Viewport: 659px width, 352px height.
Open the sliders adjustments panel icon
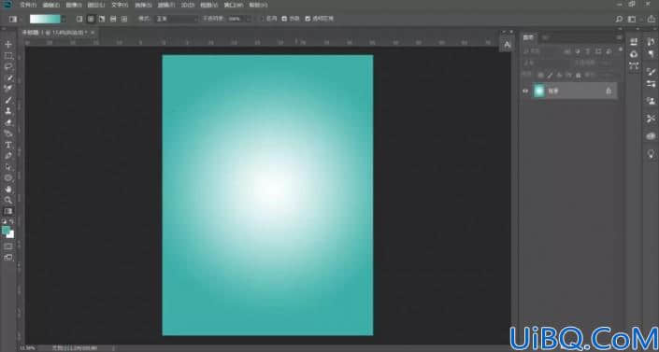click(651, 84)
